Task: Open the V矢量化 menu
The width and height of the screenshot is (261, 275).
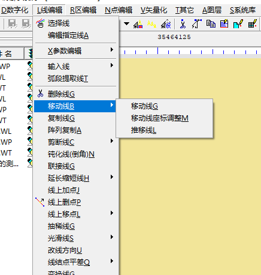Action: [154, 10]
